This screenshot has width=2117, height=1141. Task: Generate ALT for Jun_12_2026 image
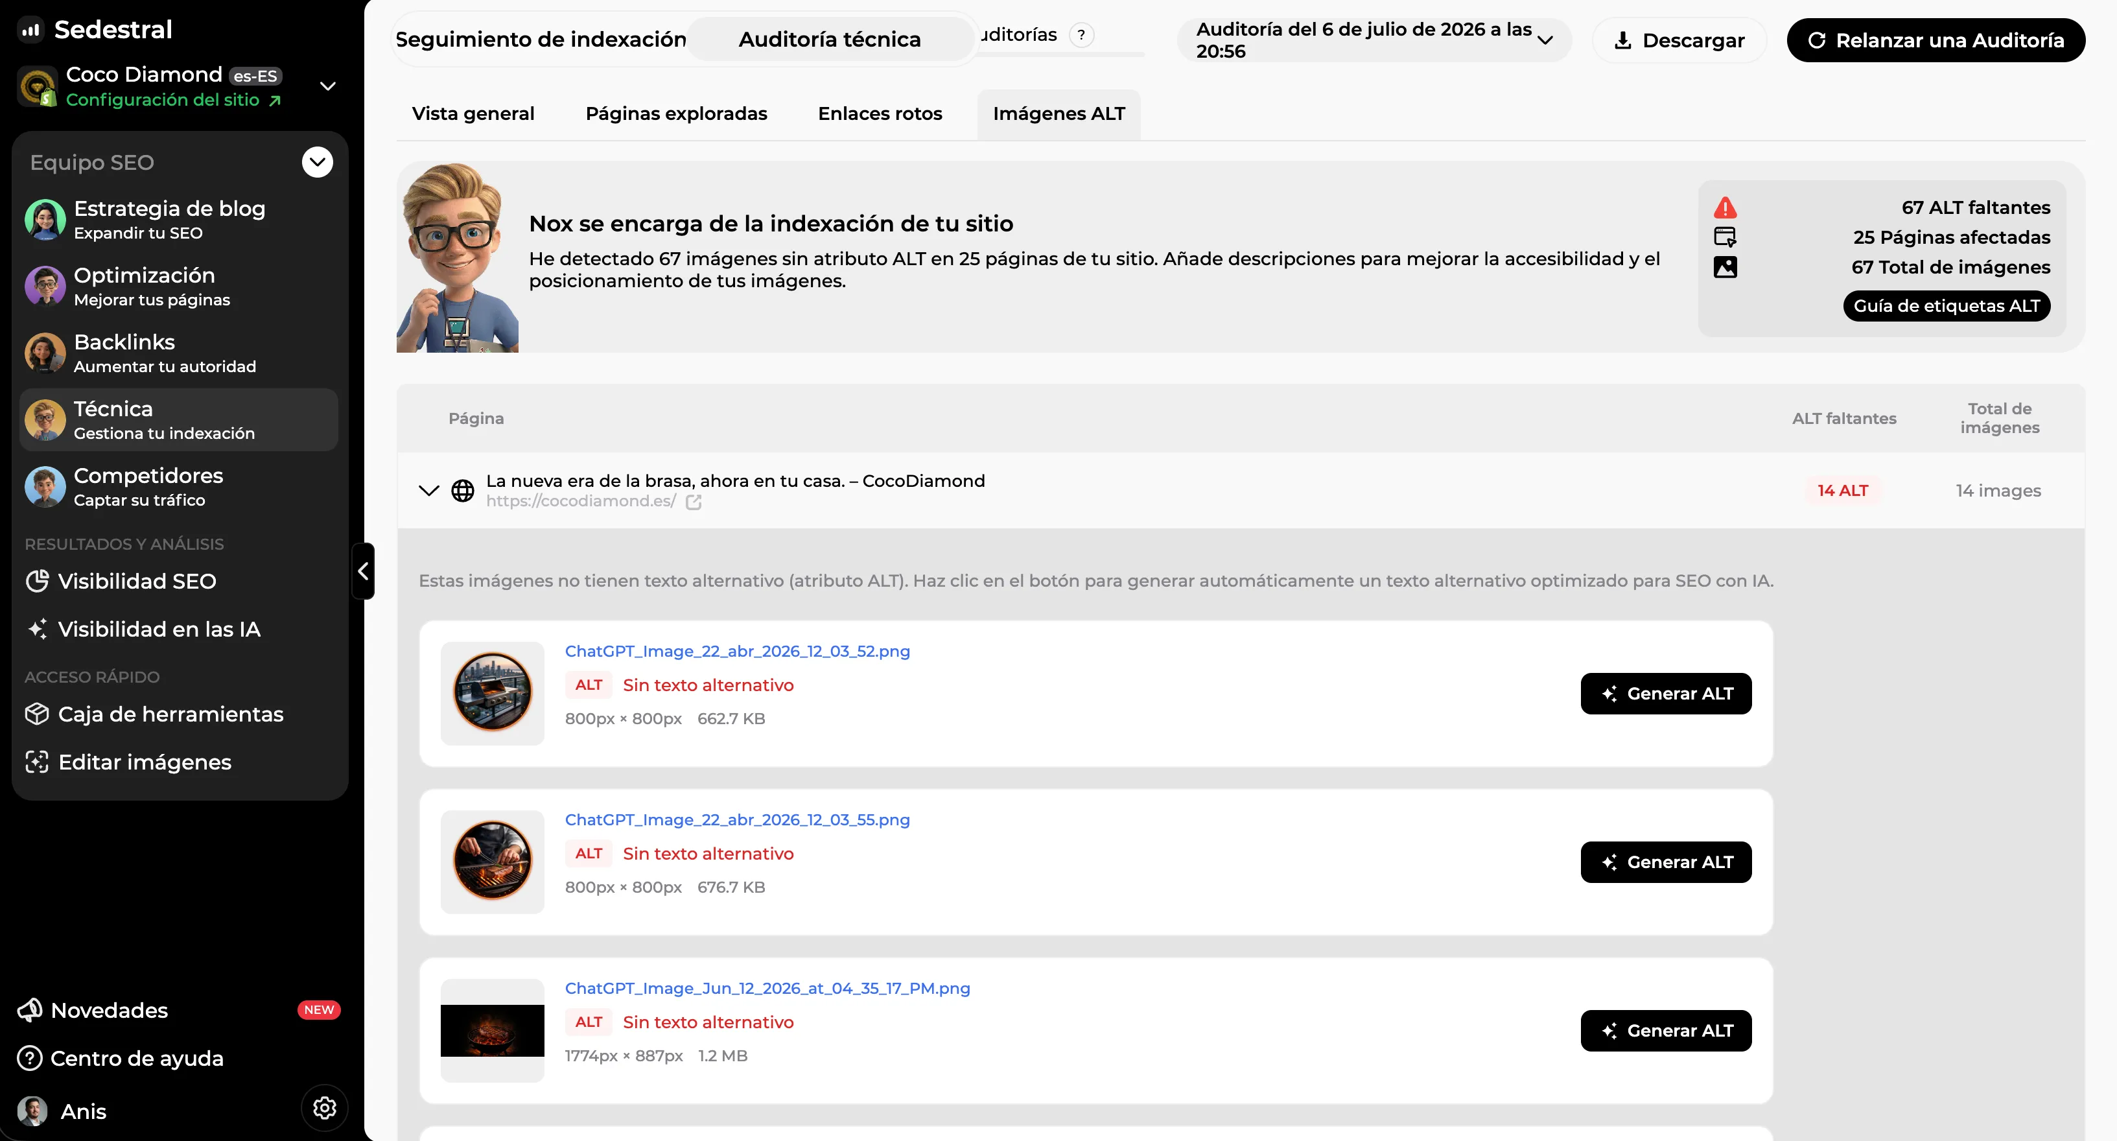click(1666, 1031)
